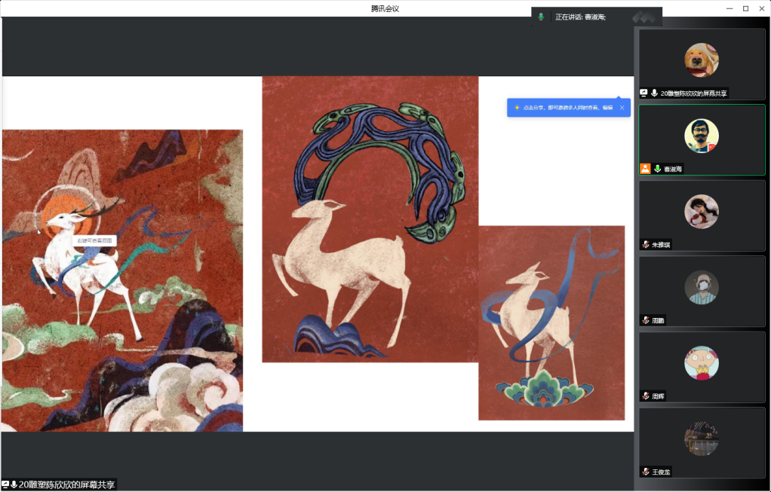Click 周鹏's masked man avatar
Viewport: 771px width, 492px height.
pyautogui.click(x=701, y=287)
